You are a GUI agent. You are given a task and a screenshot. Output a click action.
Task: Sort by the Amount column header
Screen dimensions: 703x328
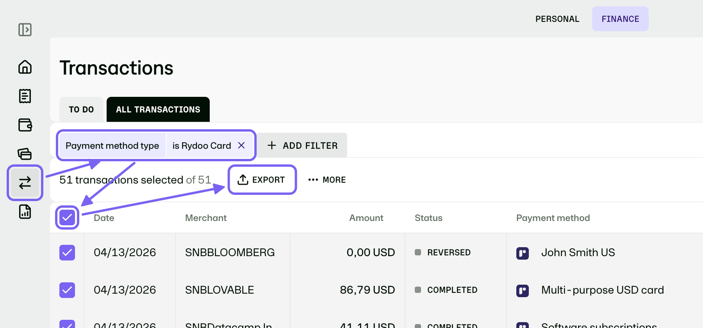pos(366,218)
